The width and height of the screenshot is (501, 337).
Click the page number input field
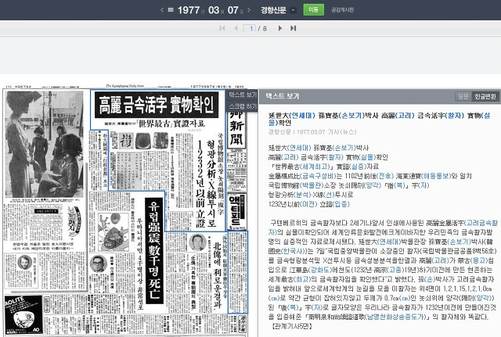249,28
